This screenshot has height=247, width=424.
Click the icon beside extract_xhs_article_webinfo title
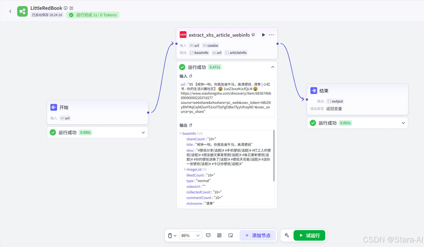coord(253,35)
